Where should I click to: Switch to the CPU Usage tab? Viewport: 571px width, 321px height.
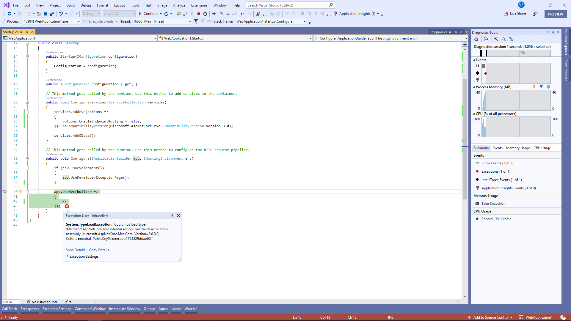click(542, 148)
